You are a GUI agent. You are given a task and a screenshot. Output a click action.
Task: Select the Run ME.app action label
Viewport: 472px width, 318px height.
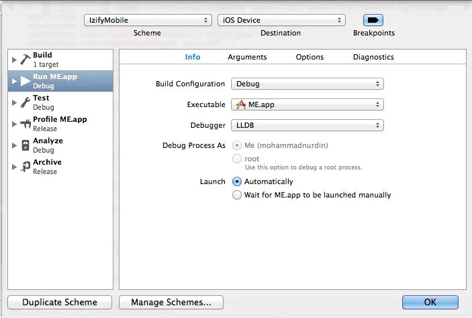click(x=55, y=76)
